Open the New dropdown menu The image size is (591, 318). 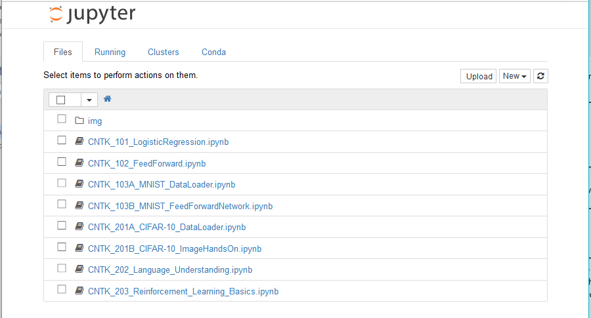tap(514, 76)
